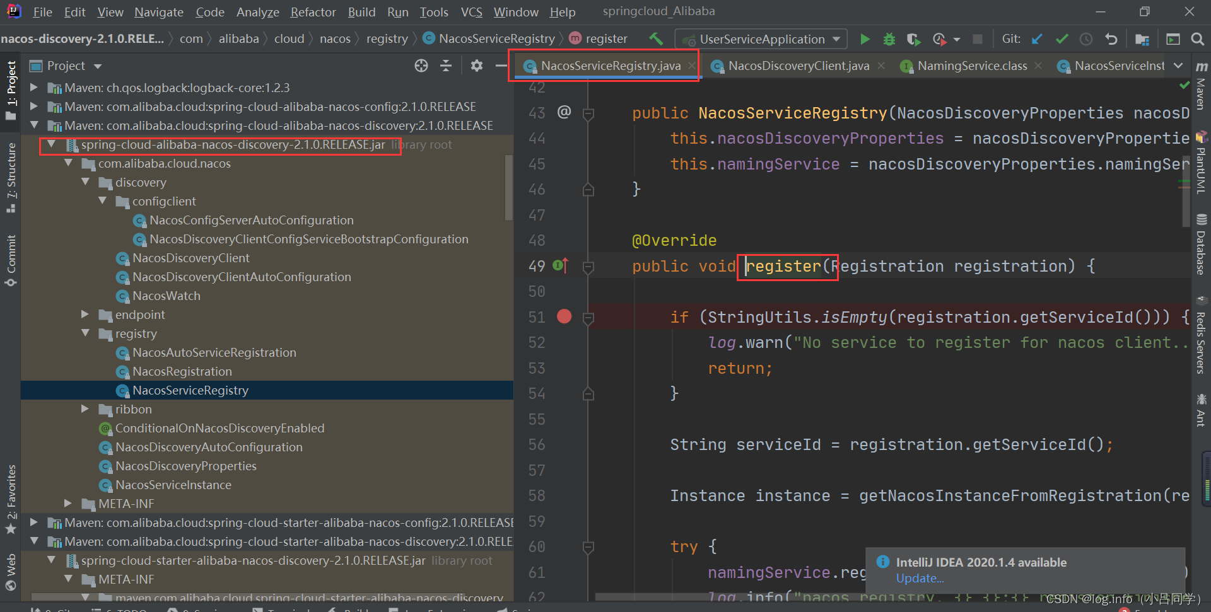Toggle the 1: Project side tool button
This screenshot has height=612, width=1211.
pyautogui.click(x=11, y=90)
